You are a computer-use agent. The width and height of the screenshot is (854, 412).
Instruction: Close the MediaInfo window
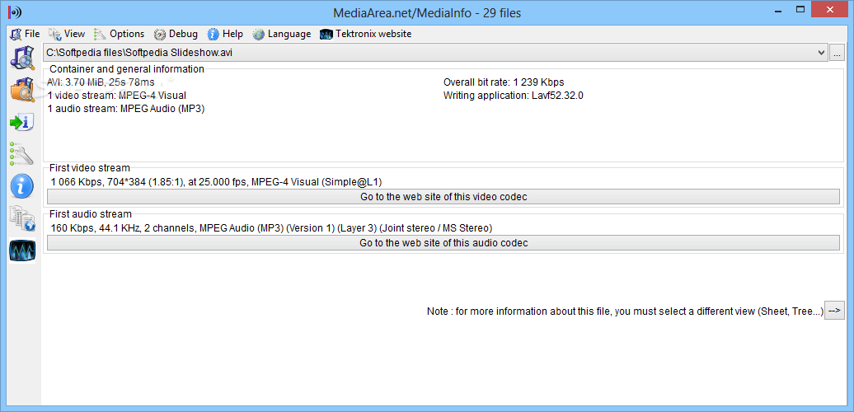tap(830, 9)
